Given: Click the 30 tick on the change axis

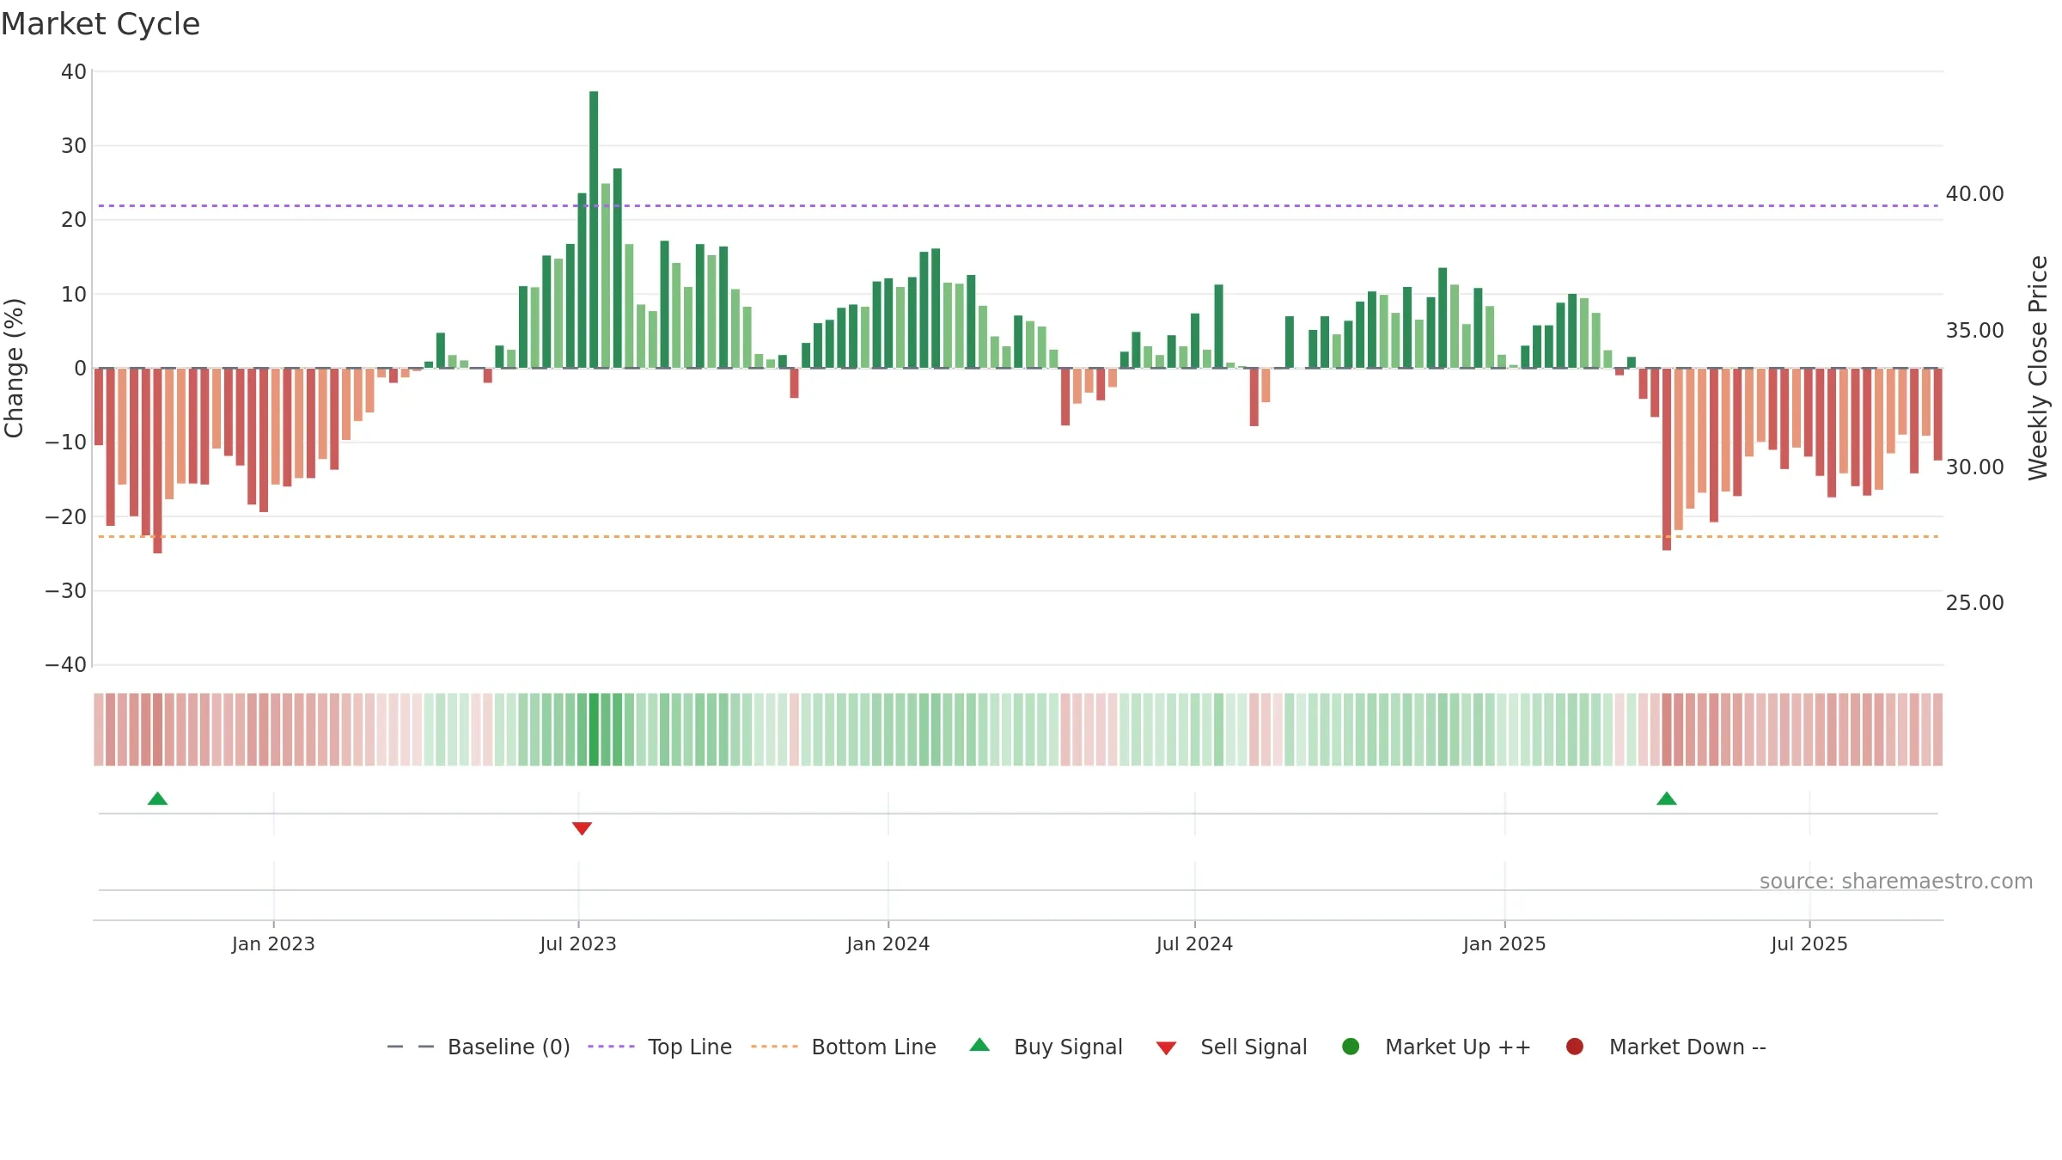Looking at the screenshot, I should (x=74, y=146).
